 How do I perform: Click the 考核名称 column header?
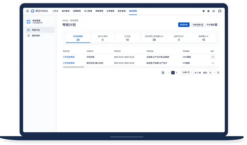[66, 51]
